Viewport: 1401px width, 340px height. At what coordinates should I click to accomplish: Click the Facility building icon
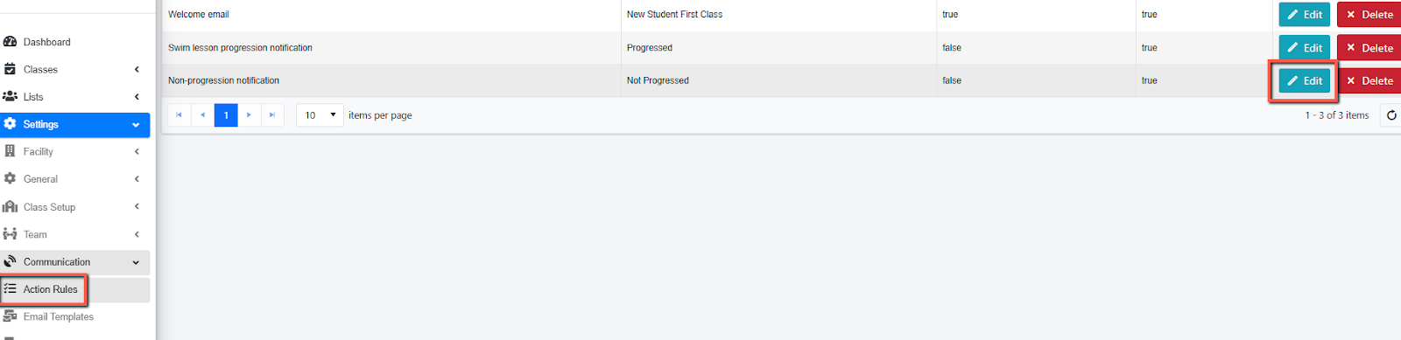[11, 151]
